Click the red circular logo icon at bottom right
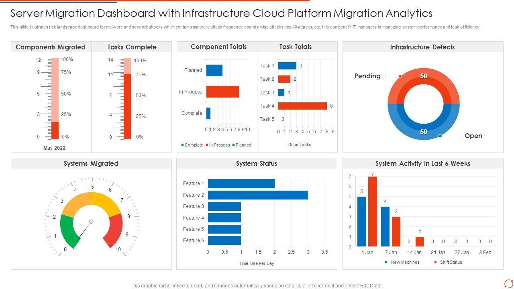This screenshot has width=514, height=289. pyautogui.click(x=508, y=283)
